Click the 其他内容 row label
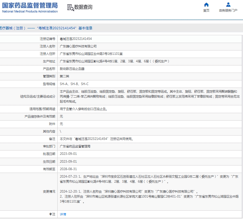243x220 pixels. 49,132
